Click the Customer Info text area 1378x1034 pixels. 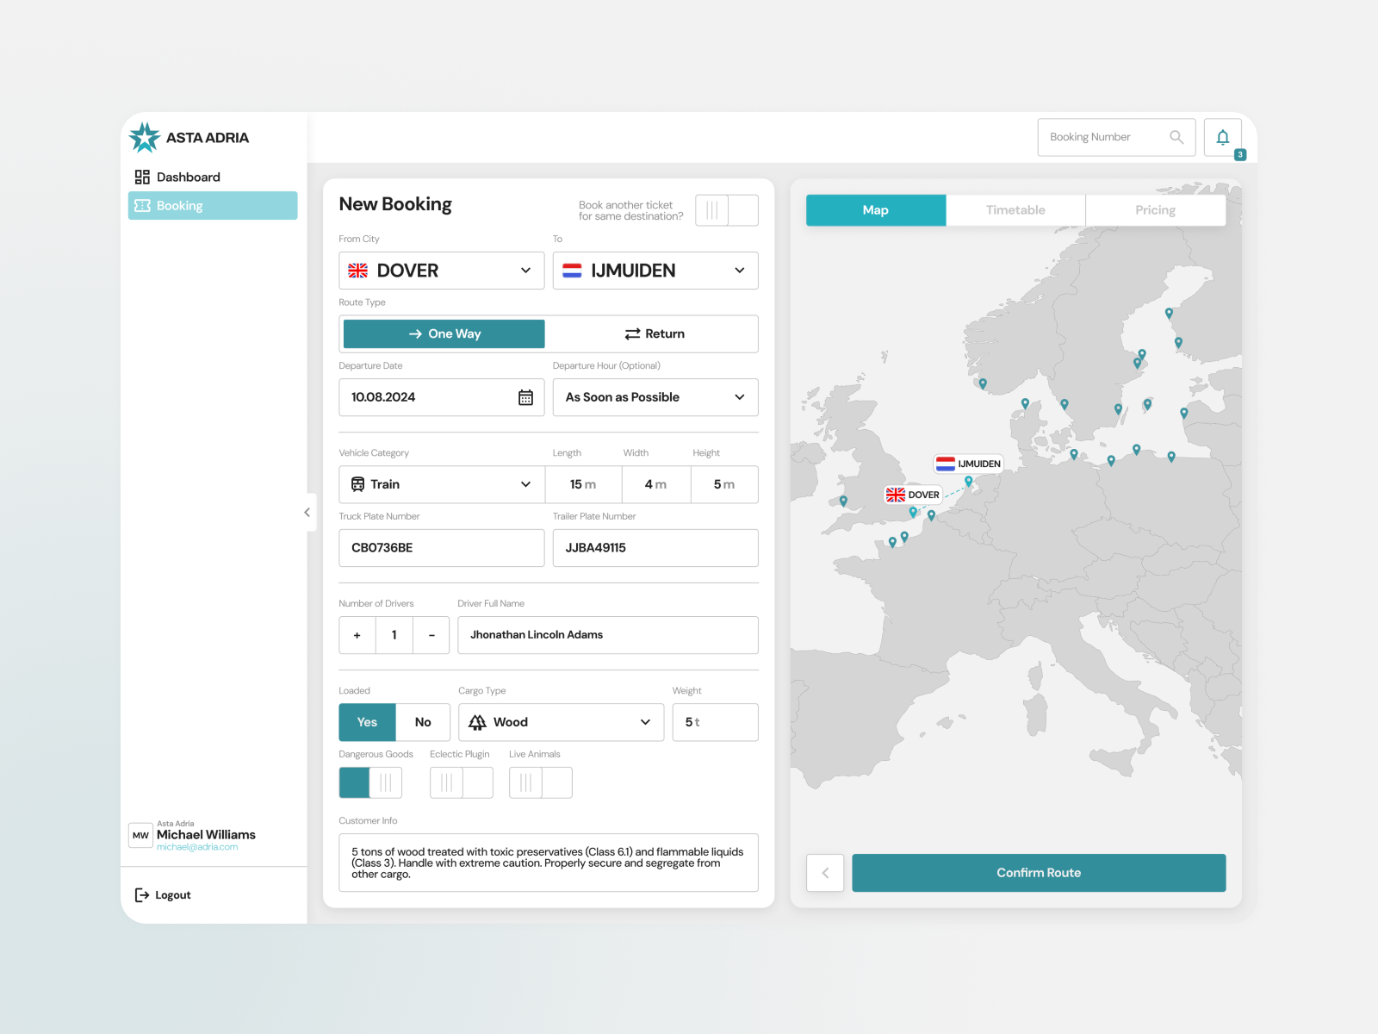tap(549, 863)
